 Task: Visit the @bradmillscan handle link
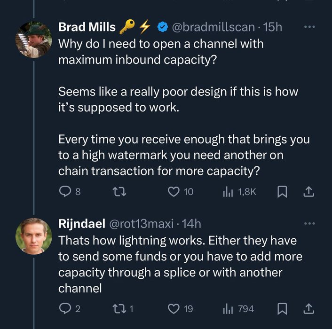[214, 27]
